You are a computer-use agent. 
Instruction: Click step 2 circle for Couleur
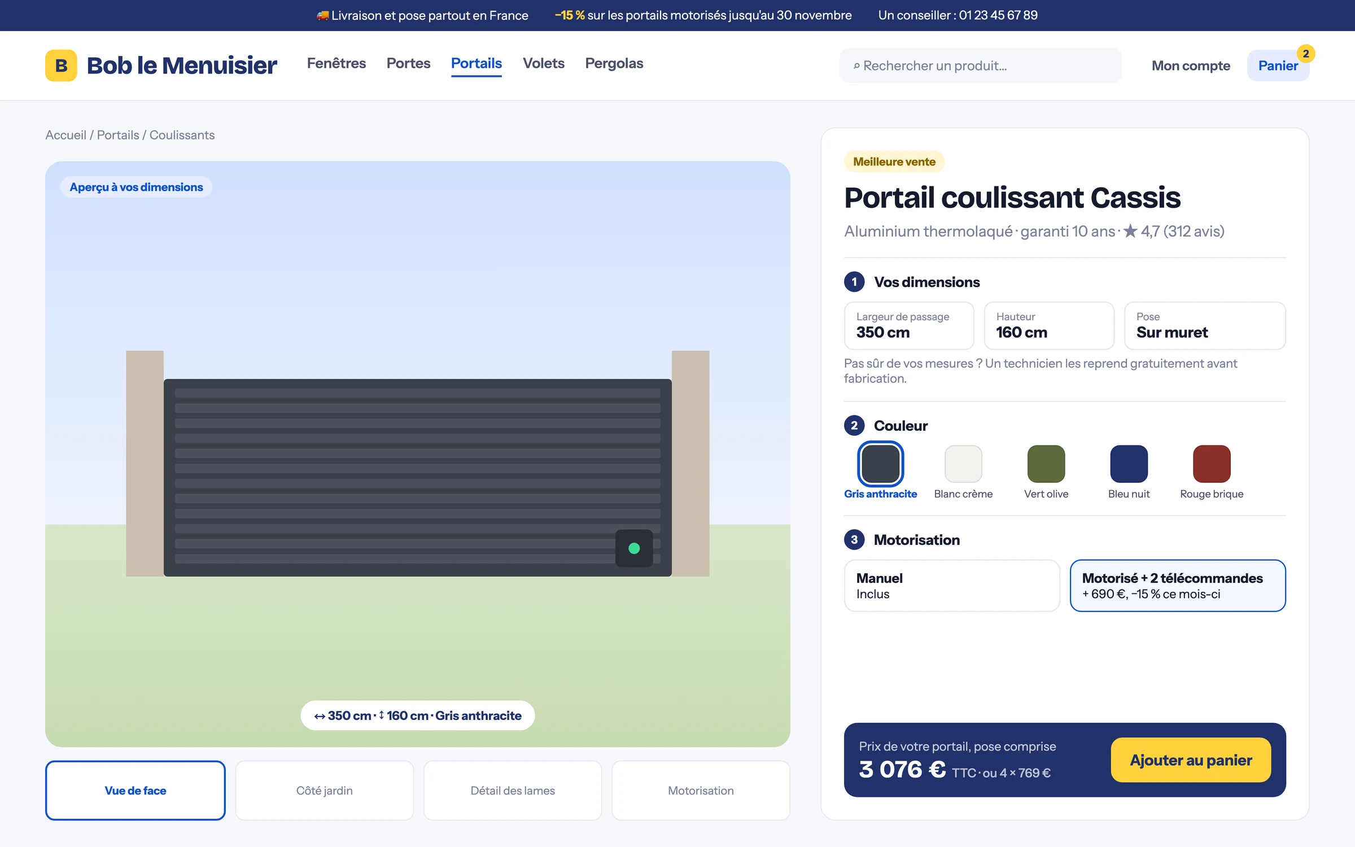coord(854,426)
